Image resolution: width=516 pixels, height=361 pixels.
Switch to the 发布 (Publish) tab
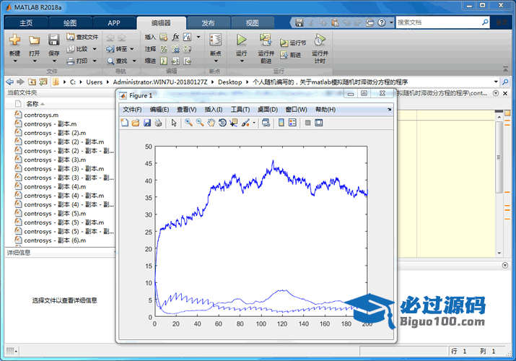click(x=208, y=23)
